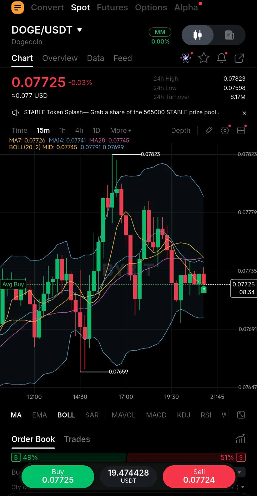
Task: Go to the Convert tab
Action: point(47,7)
